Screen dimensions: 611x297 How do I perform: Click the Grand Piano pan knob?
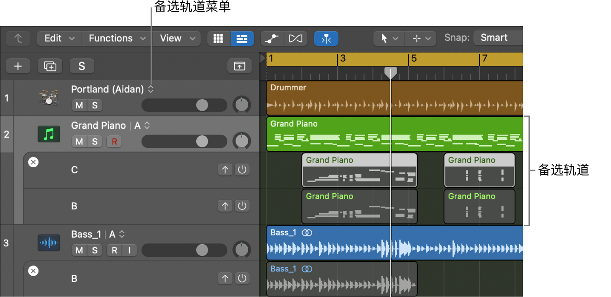click(242, 141)
